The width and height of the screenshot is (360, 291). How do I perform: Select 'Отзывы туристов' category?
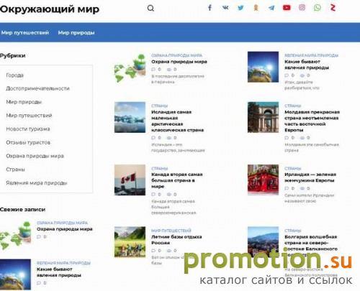[28, 142]
